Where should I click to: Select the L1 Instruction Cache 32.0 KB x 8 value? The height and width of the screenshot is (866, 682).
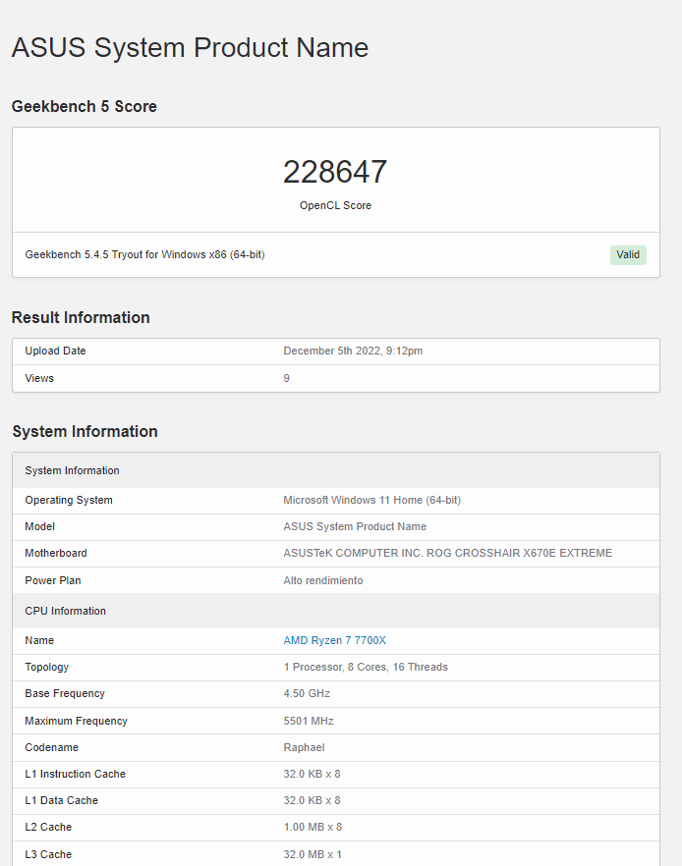[x=312, y=774]
